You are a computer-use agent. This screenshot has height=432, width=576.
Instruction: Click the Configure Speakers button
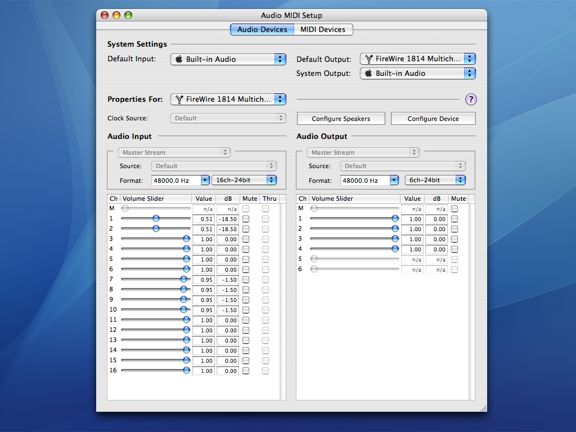341,119
